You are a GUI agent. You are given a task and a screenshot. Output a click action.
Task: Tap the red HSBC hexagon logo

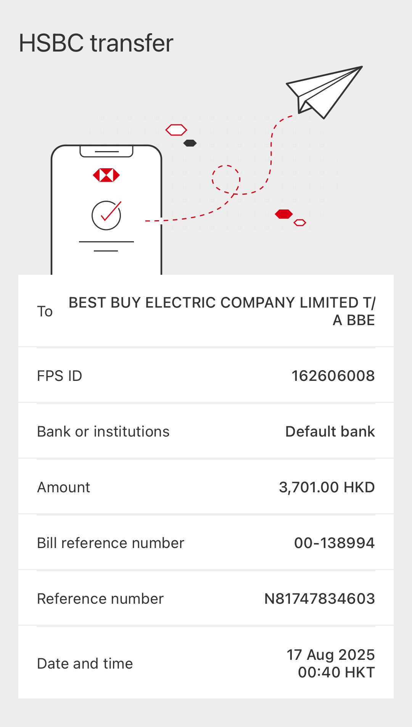coord(106,175)
